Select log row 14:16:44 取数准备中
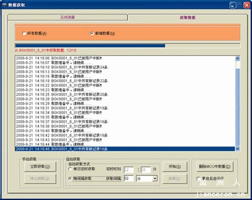The image size is (252, 200). tap(125, 144)
